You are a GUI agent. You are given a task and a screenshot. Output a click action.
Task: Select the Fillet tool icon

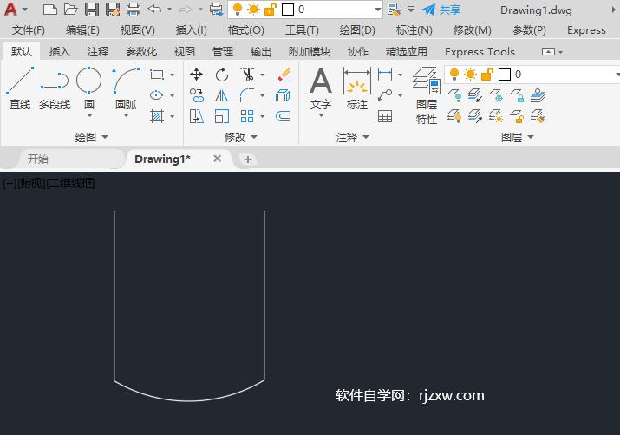[247, 95]
